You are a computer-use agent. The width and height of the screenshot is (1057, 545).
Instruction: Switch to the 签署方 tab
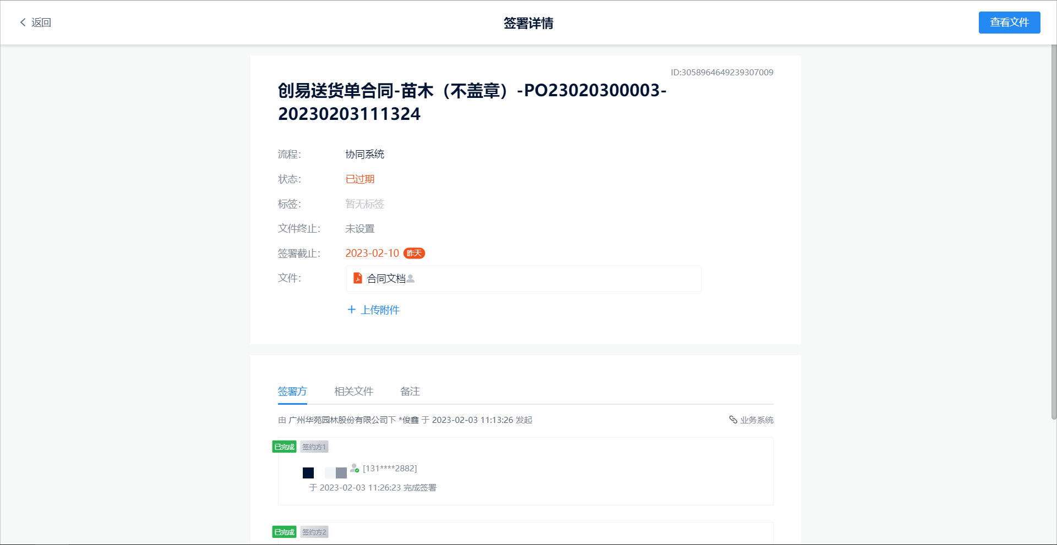(292, 392)
